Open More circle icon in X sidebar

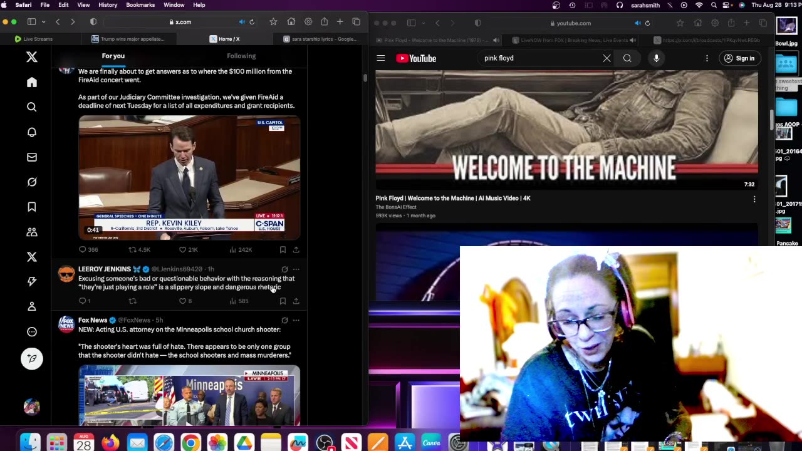coord(32,331)
